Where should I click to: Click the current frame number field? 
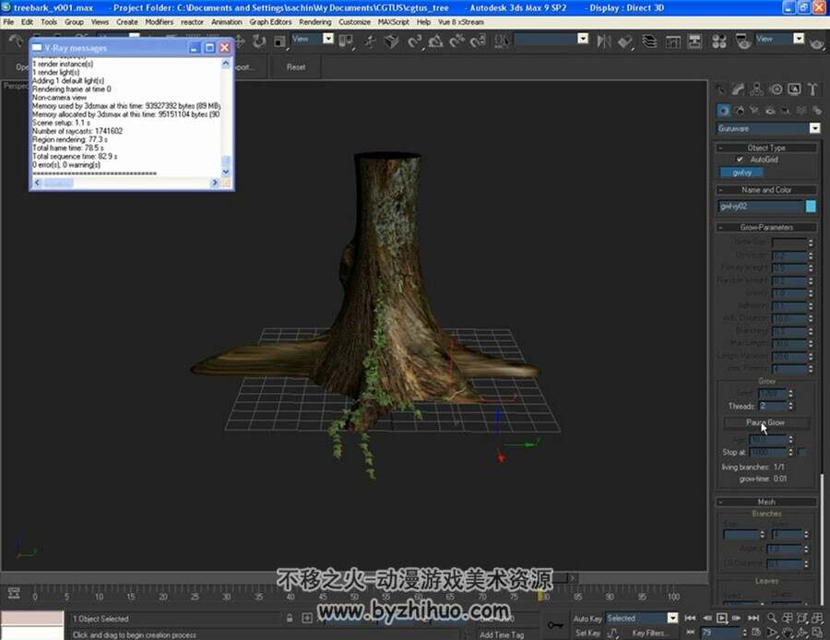click(719, 632)
